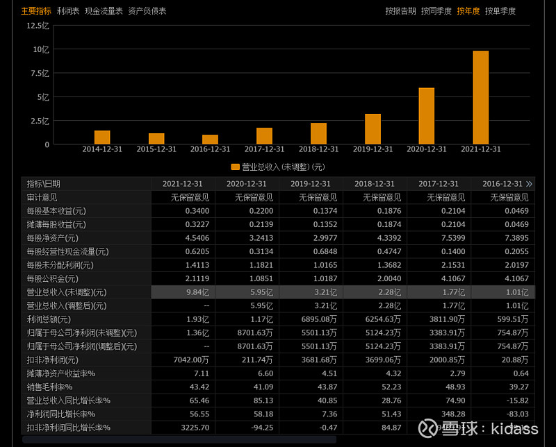The height and width of the screenshot is (447, 556).
Task: Select 按同季度 view
Action: coord(436,11)
